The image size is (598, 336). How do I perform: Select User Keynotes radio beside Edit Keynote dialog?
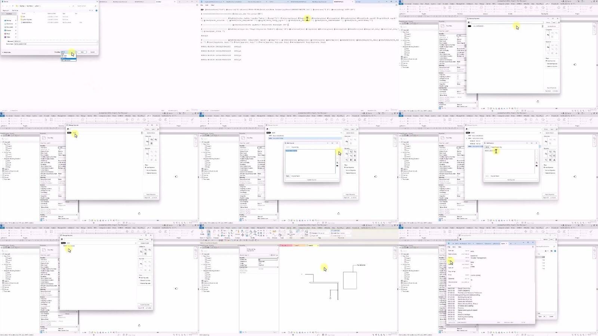[345, 167]
